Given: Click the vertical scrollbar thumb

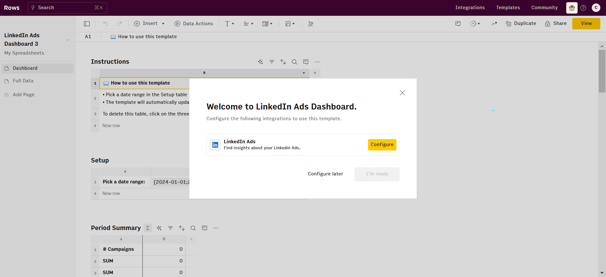Looking at the screenshot, I should point(602,71).
